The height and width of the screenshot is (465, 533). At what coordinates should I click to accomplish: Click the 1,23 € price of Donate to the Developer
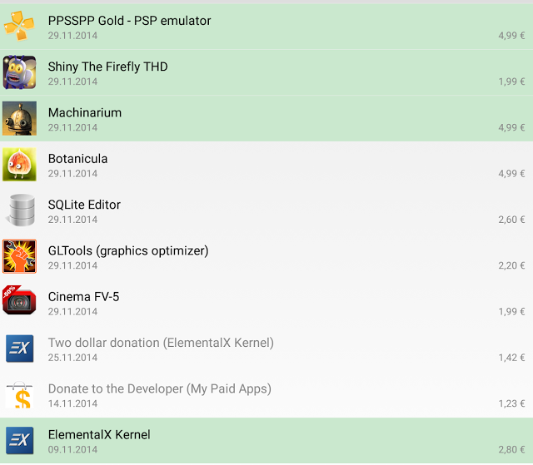511,403
